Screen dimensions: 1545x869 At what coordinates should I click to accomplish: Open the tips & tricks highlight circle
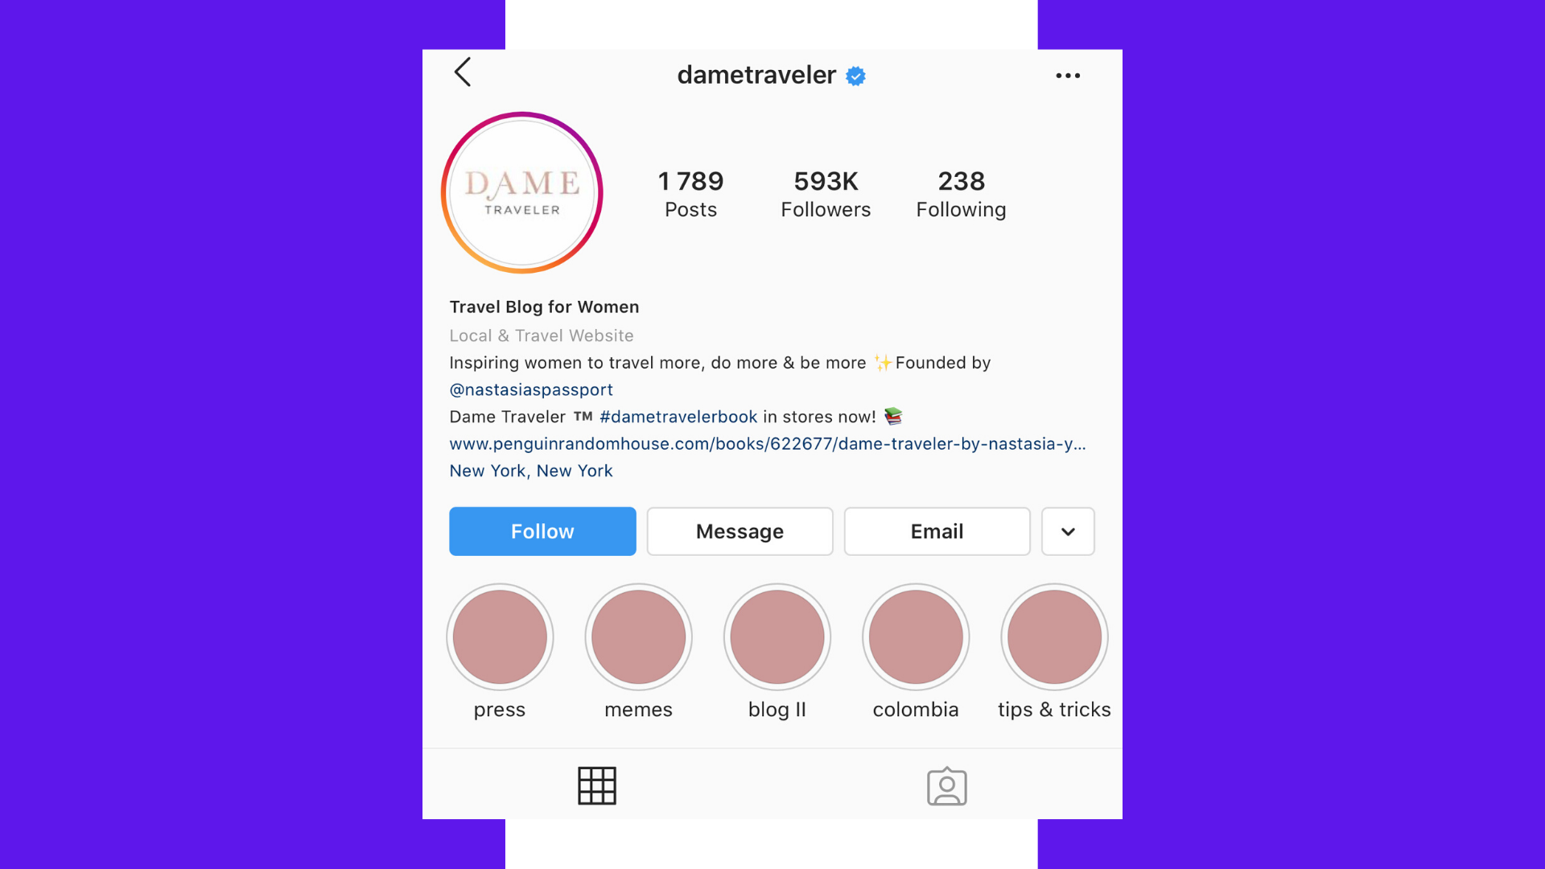[1052, 636]
